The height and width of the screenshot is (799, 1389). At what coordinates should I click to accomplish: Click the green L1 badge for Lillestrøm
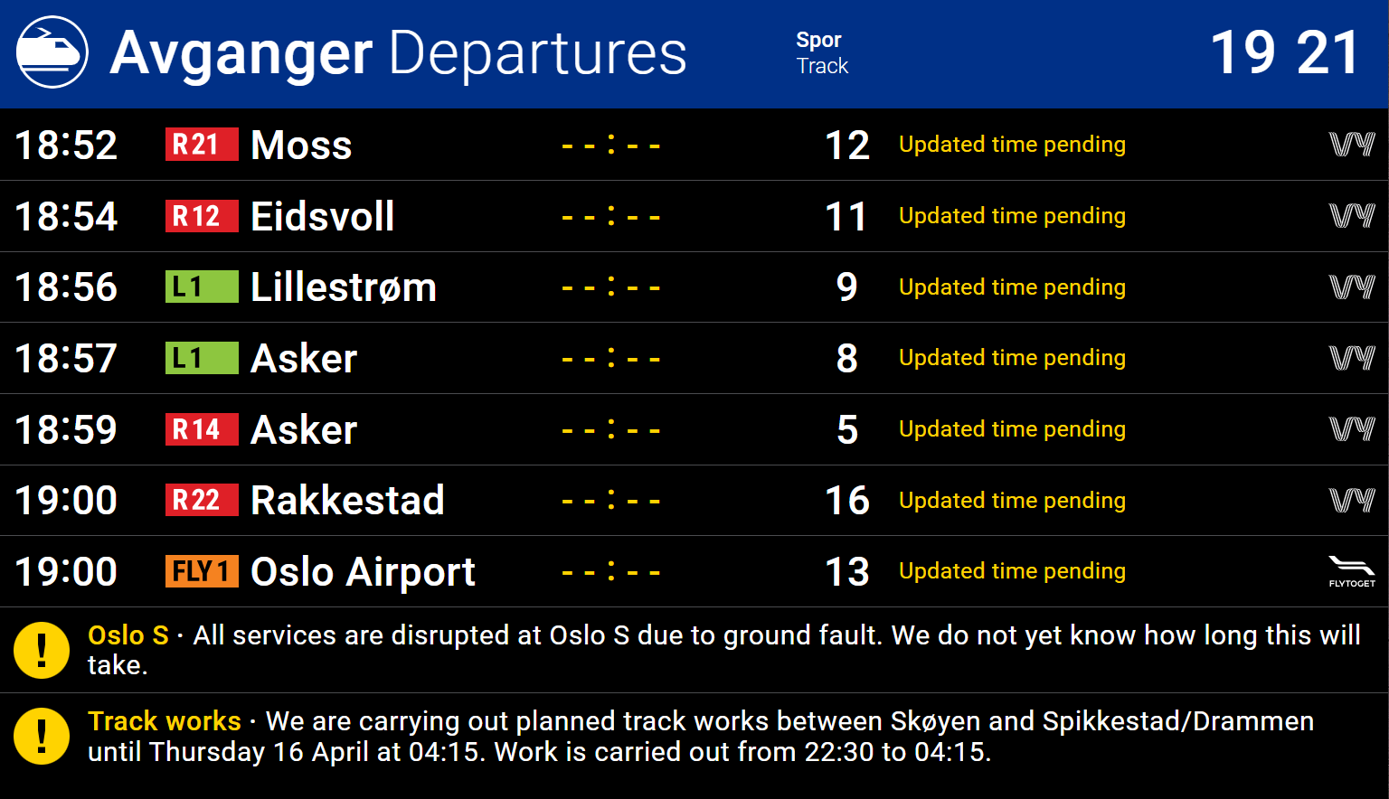(x=201, y=287)
